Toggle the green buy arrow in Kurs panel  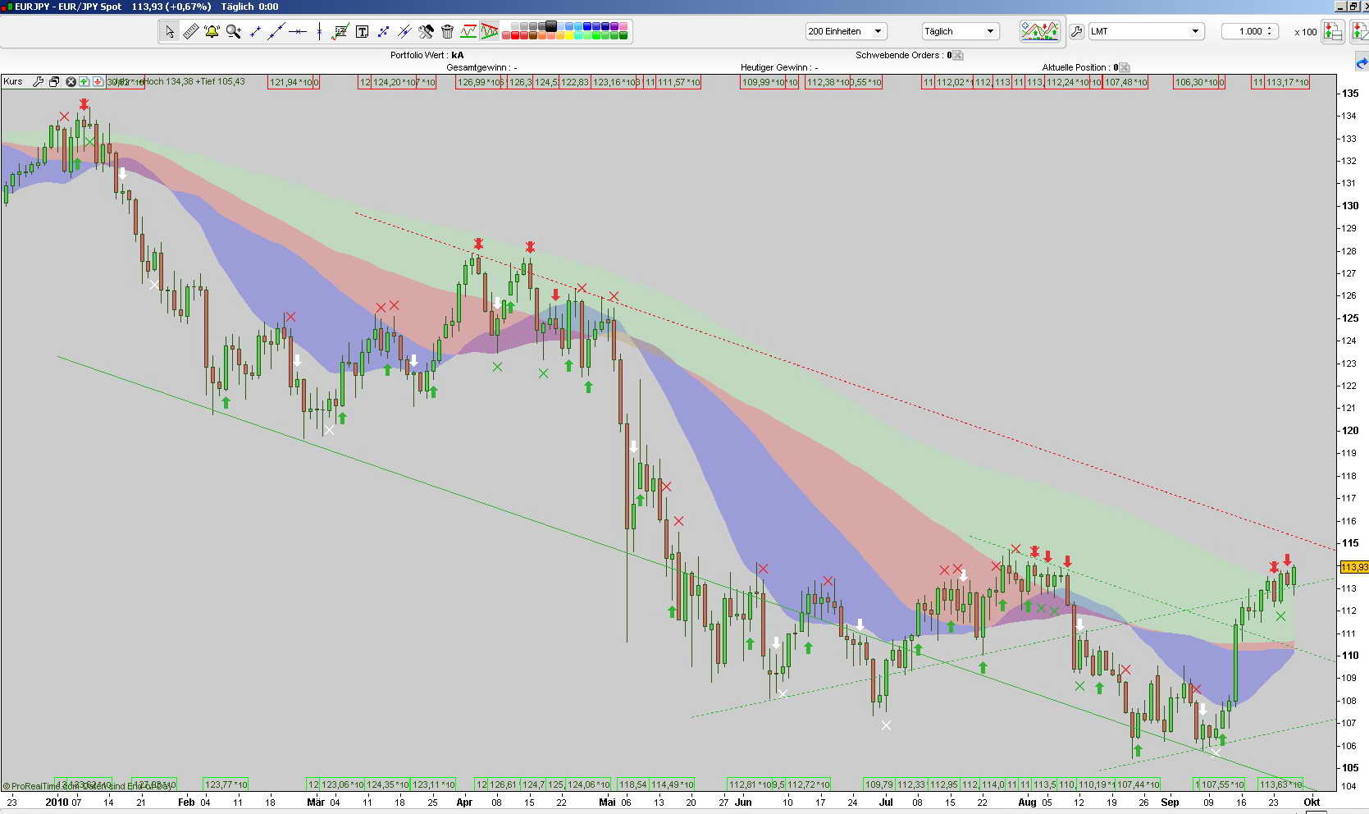point(83,82)
